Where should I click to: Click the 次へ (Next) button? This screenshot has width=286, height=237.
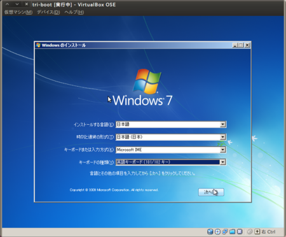[211, 192]
